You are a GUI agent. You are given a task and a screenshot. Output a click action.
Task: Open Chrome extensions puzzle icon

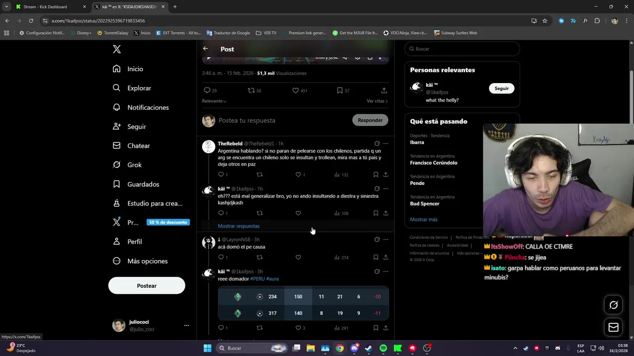tap(597, 21)
